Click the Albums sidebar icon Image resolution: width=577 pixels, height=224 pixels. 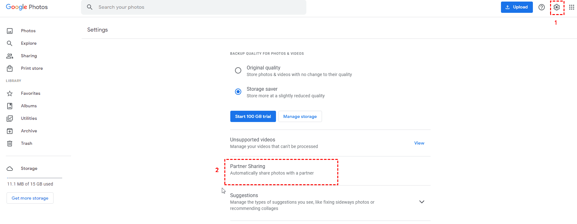coord(10,106)
